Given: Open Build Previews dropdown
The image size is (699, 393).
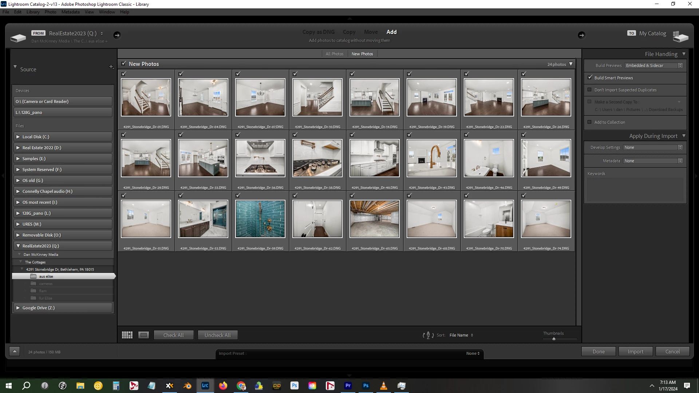Looking at the screenshot, I should click(x=653, y=65).
